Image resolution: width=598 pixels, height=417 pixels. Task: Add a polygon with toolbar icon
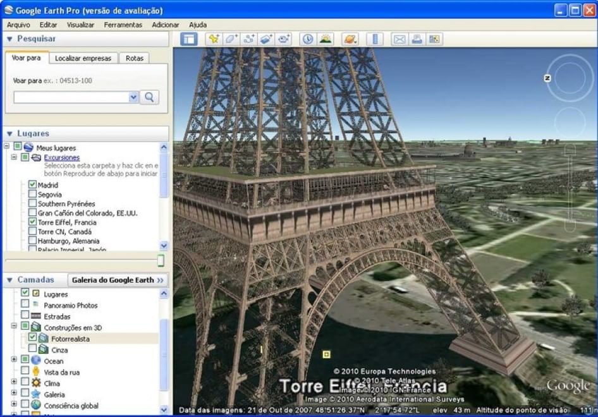(x=231, y=39)
